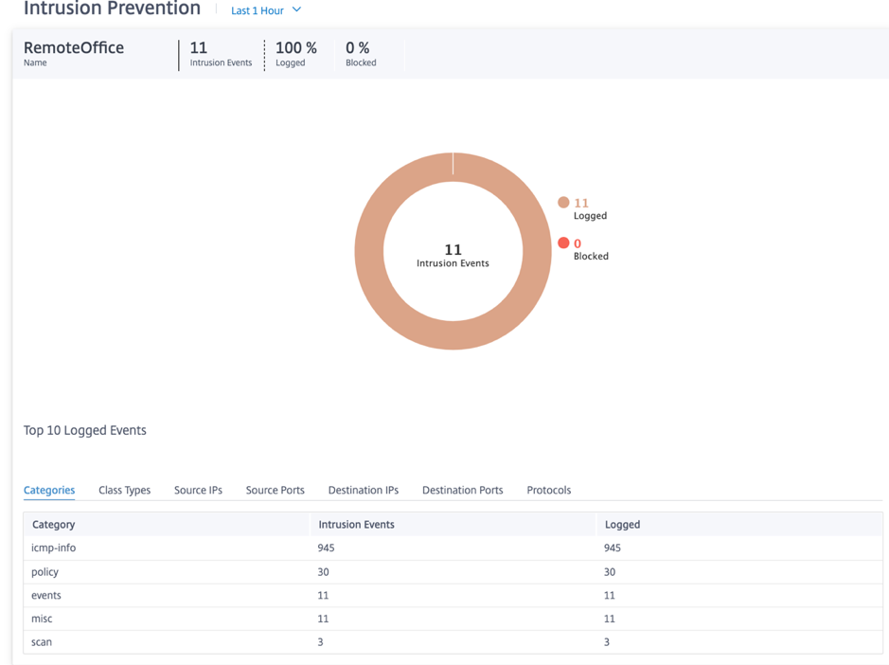Open the Source IPs tab

pyautogui.click(x=198, y=490)
